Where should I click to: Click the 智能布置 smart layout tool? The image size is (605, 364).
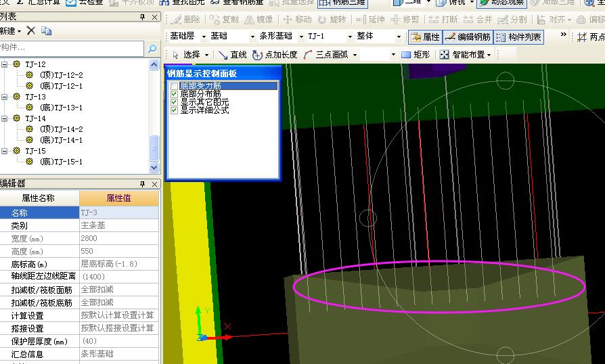(x=462, y=55)
